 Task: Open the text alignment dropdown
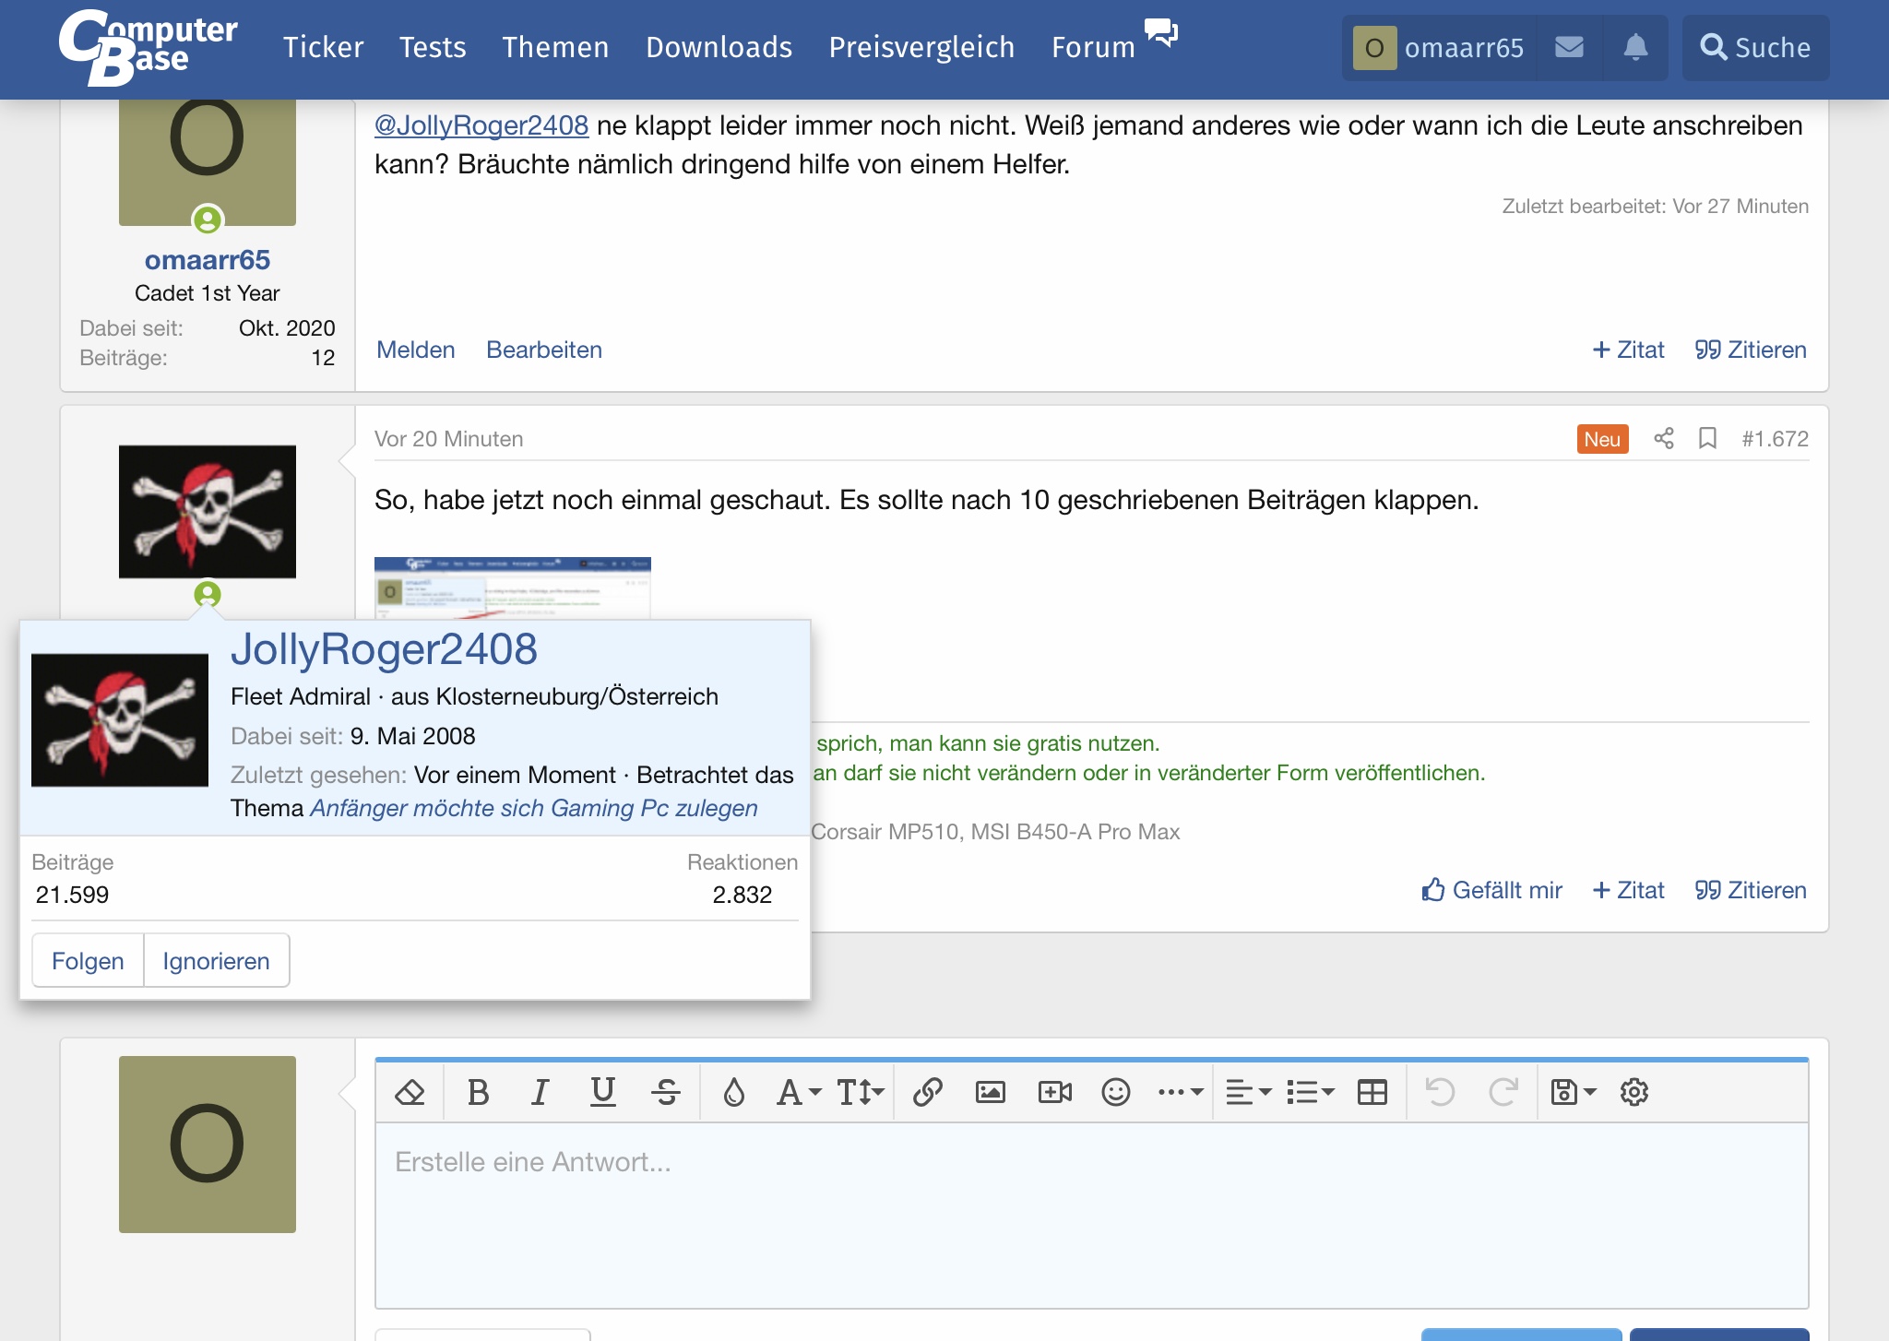pos(1248,1092)
